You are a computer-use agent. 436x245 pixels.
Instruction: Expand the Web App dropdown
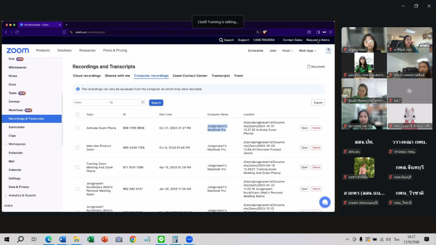click(307, 51)
